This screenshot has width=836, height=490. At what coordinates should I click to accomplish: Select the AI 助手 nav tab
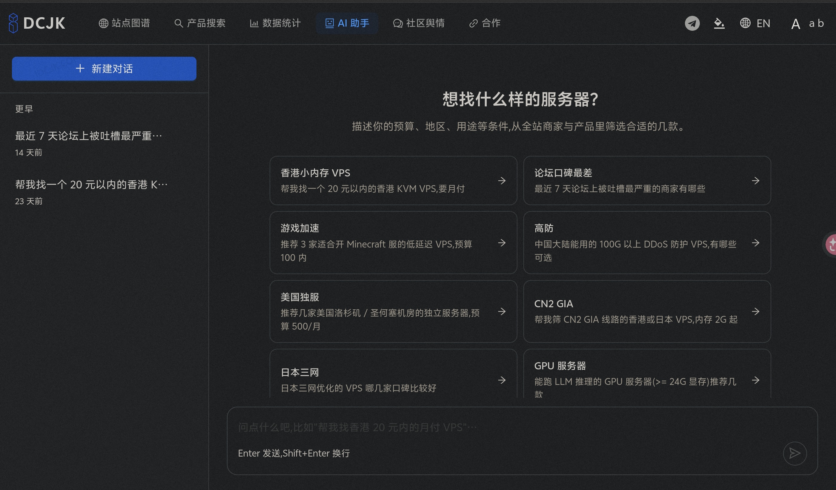(x=347, y=23)
